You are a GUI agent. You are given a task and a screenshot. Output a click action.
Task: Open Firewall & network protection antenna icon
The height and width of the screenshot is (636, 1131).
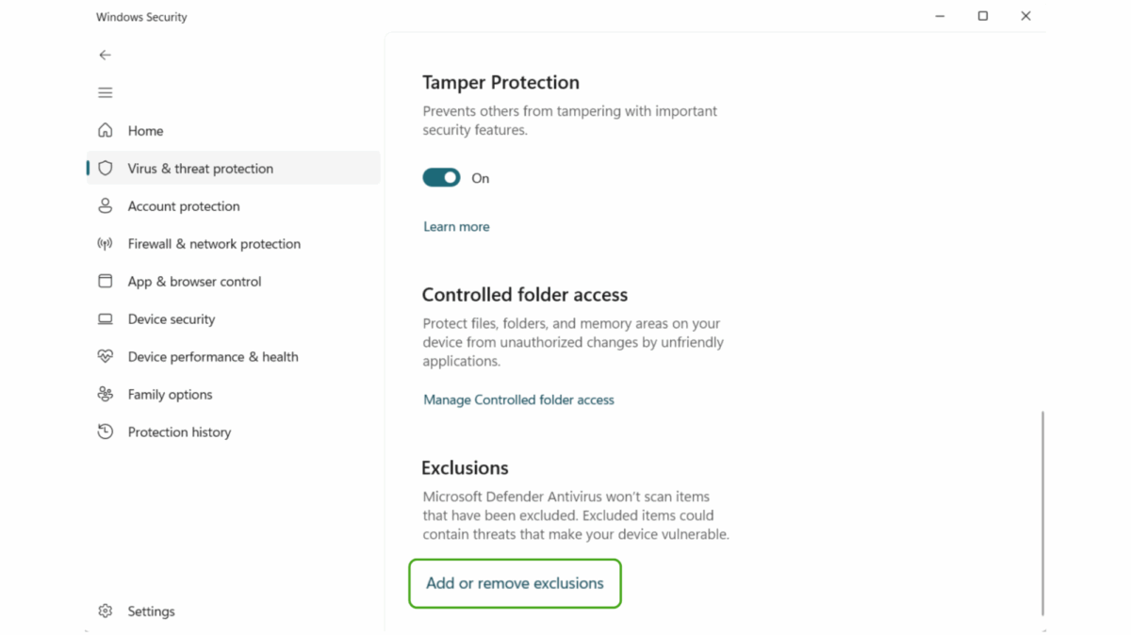tap(106, 243)
